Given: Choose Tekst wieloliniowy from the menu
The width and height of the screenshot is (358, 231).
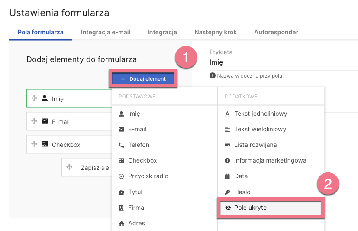Looking at the screenshot, I should 260,129.
